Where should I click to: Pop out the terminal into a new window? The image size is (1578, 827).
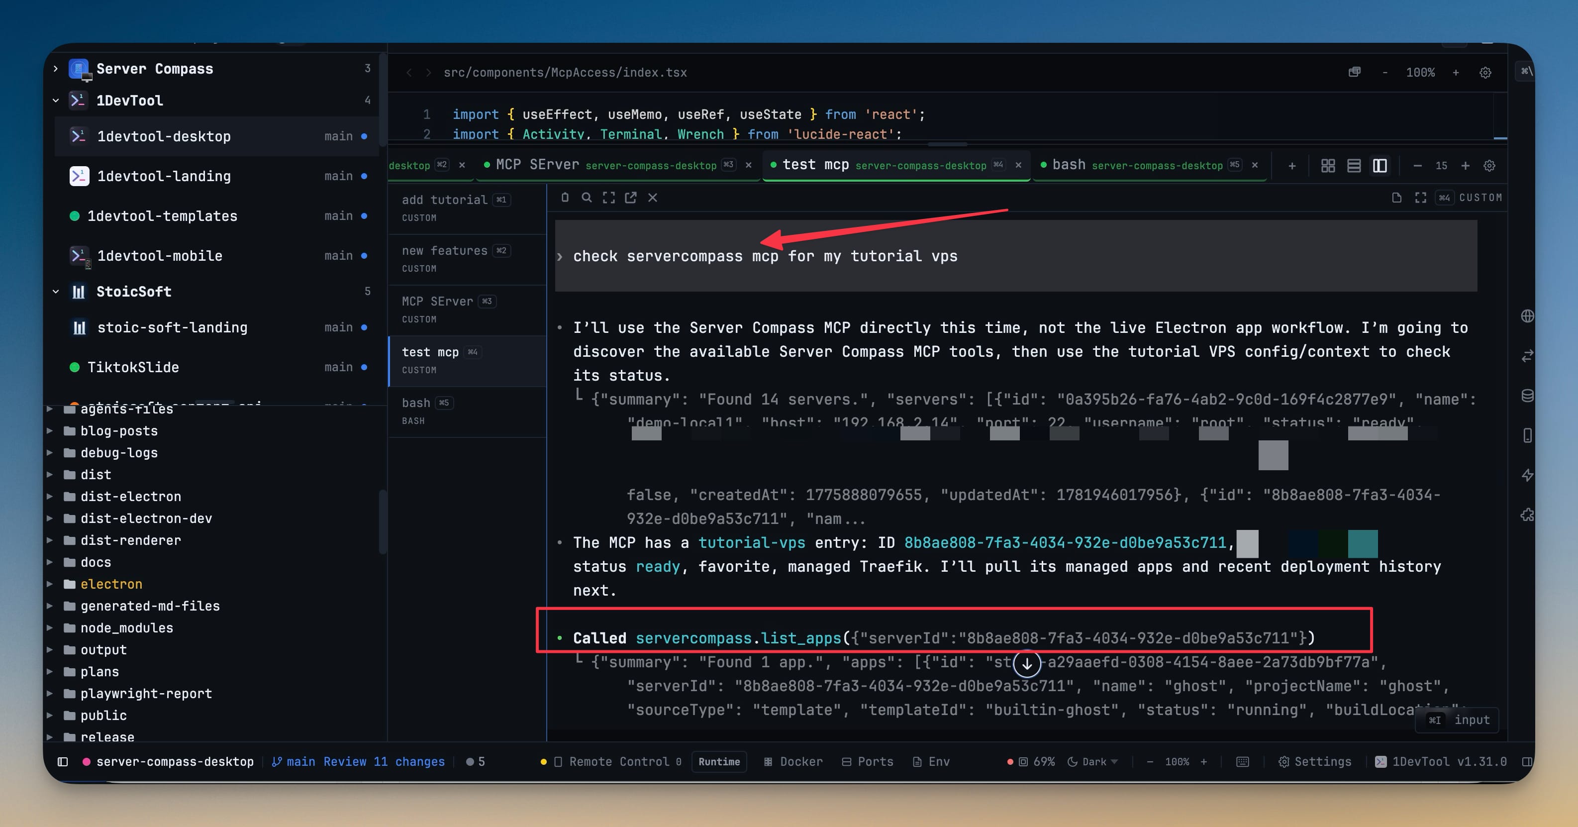[630, 197]
